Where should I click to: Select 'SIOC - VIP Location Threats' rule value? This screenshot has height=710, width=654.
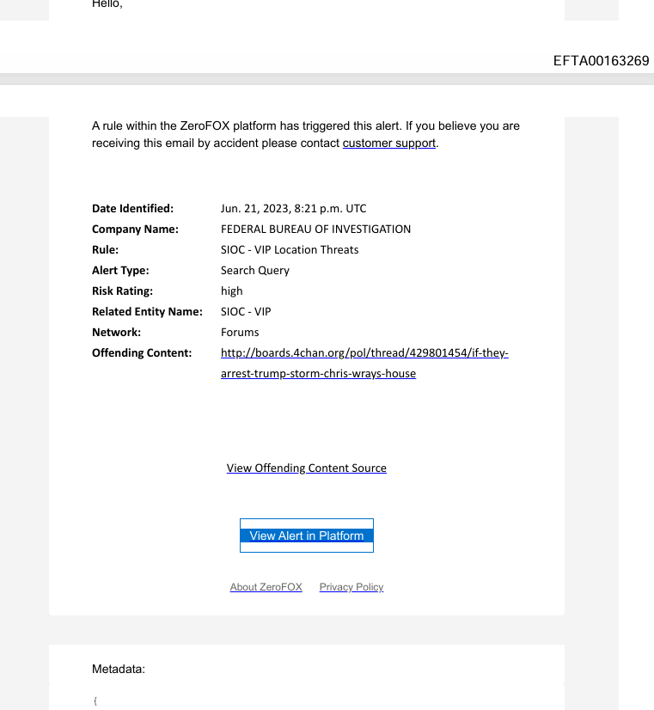pyautogui.click(x=290, y=249)
